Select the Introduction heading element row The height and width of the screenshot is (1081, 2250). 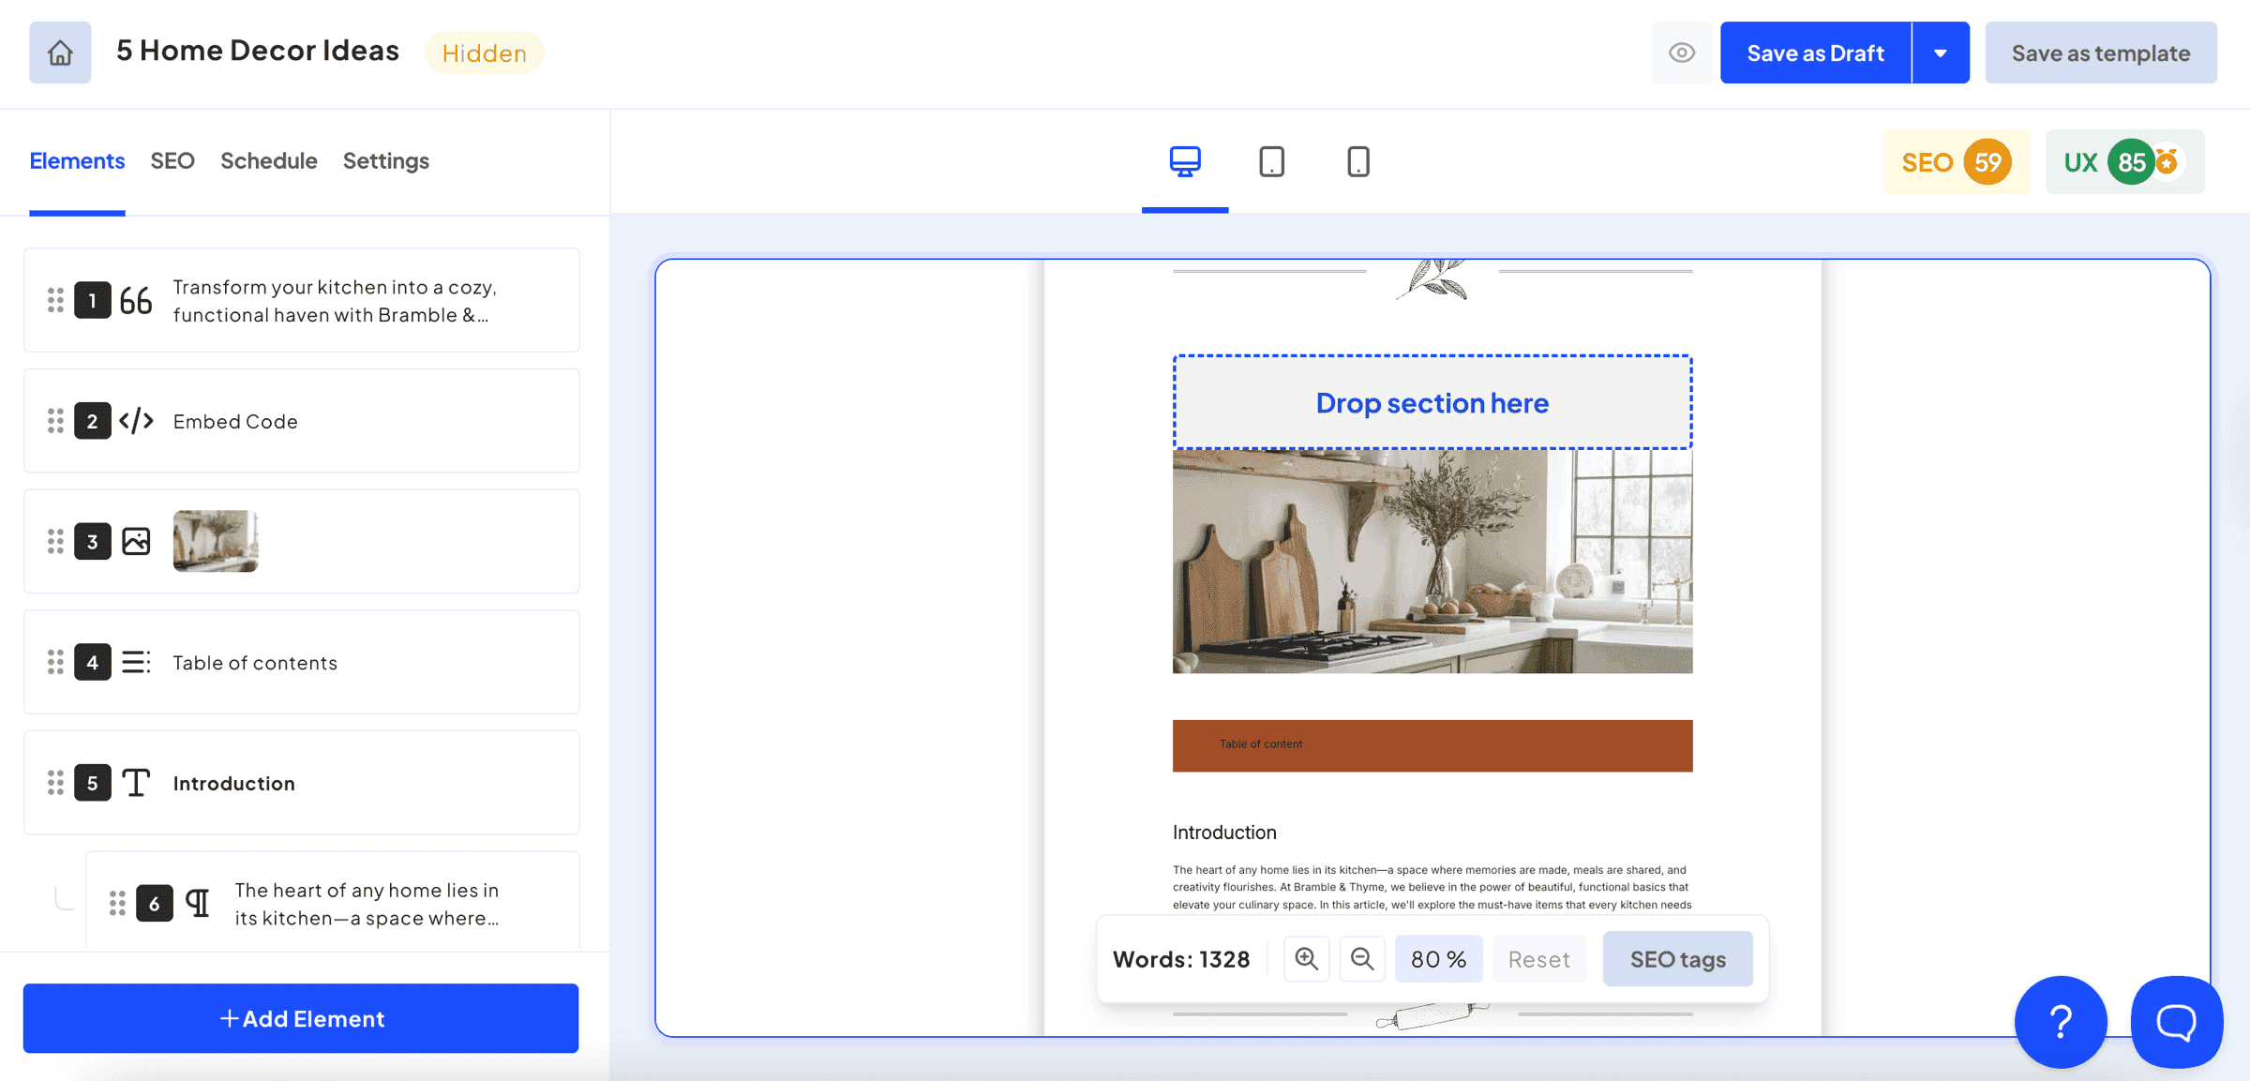(302, 783)
